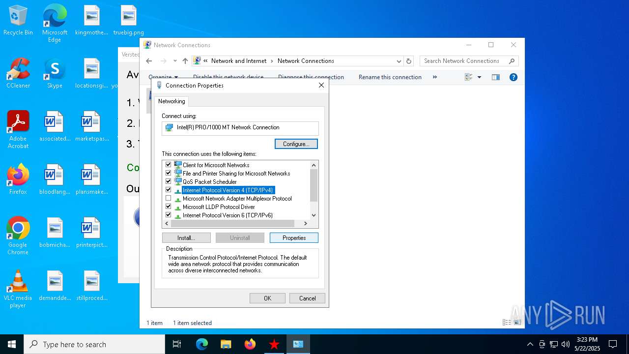Select truebig.png file on desktop

click(x=128, y=21)
